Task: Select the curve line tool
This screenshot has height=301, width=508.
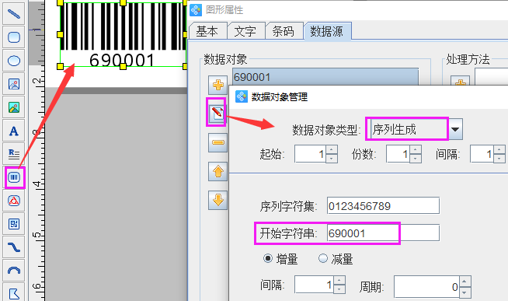Action: point(14,247)
